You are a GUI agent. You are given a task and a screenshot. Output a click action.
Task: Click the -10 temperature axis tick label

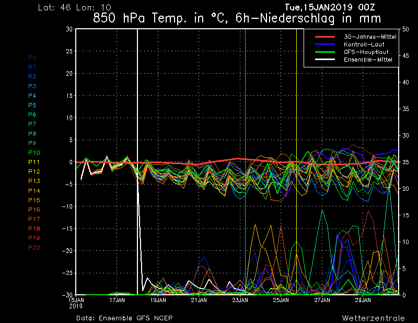[67, 206]
